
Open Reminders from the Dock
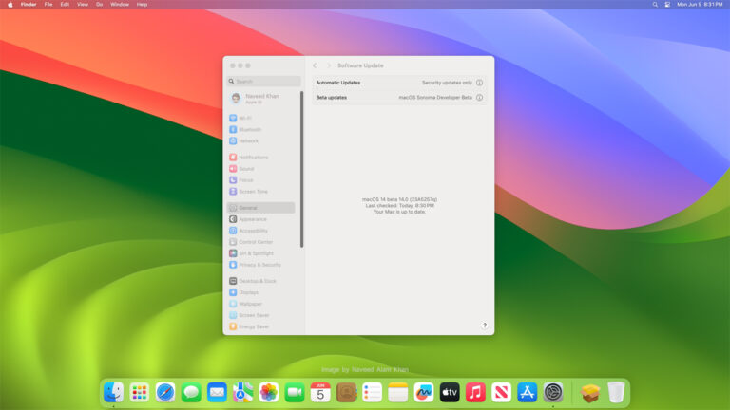372,392
